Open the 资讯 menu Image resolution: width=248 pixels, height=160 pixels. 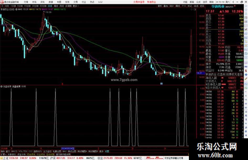[x=43, y=2]
